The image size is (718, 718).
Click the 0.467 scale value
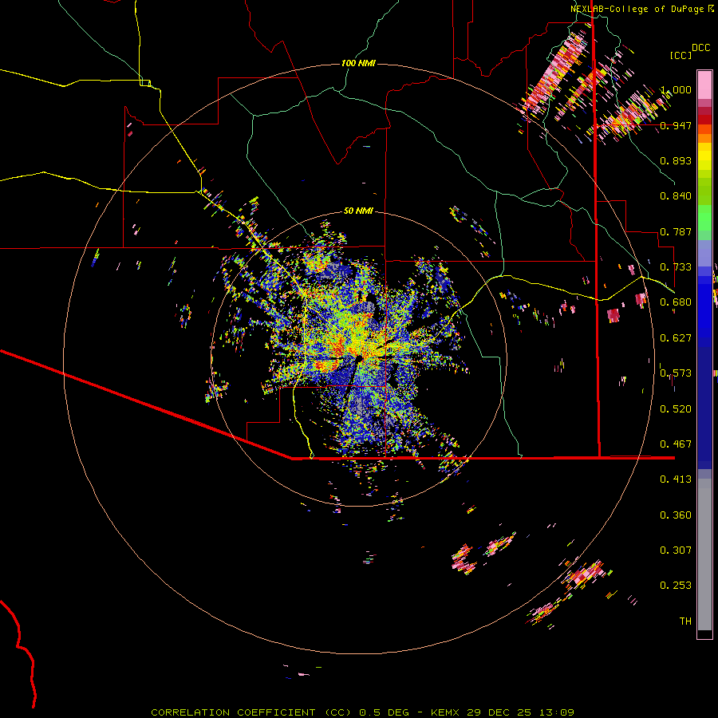(x=676, y=444)
